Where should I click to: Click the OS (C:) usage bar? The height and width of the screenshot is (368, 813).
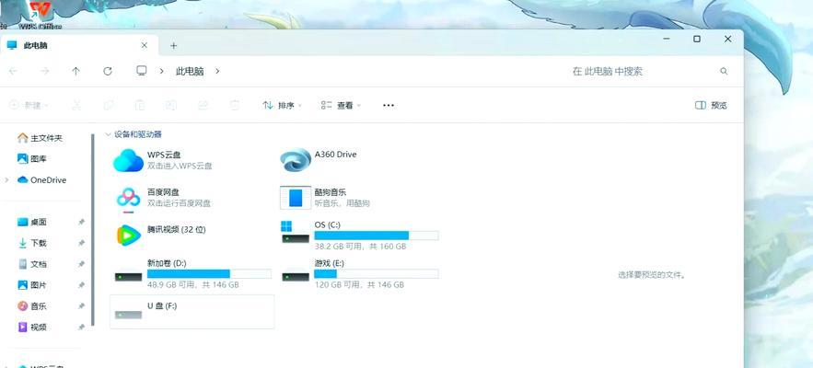pos(377,236)
